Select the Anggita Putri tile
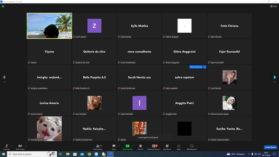This screenshot has width=279, height=157. 184,103
